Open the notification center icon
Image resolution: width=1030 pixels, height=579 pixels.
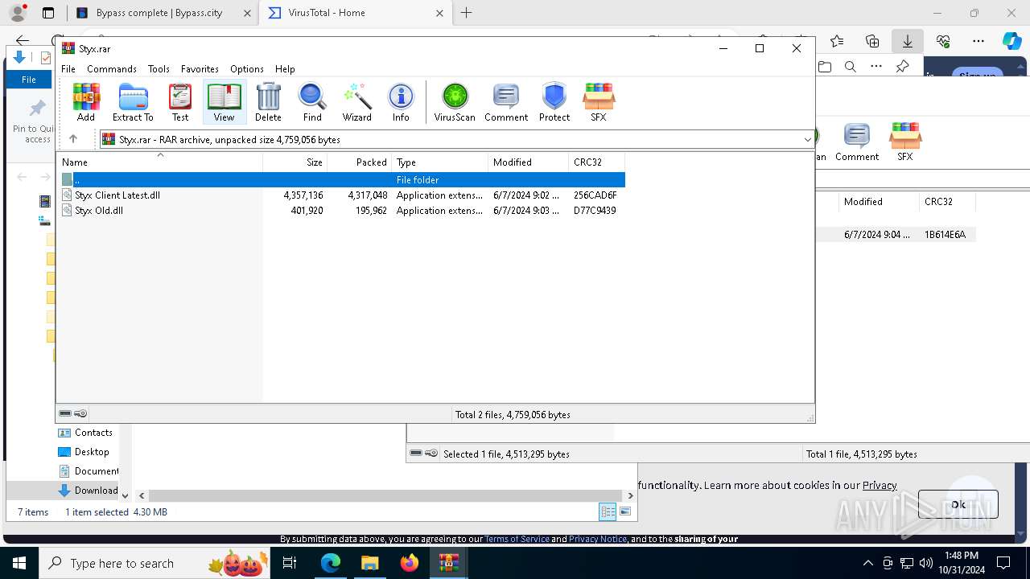tap(1003, 563)
